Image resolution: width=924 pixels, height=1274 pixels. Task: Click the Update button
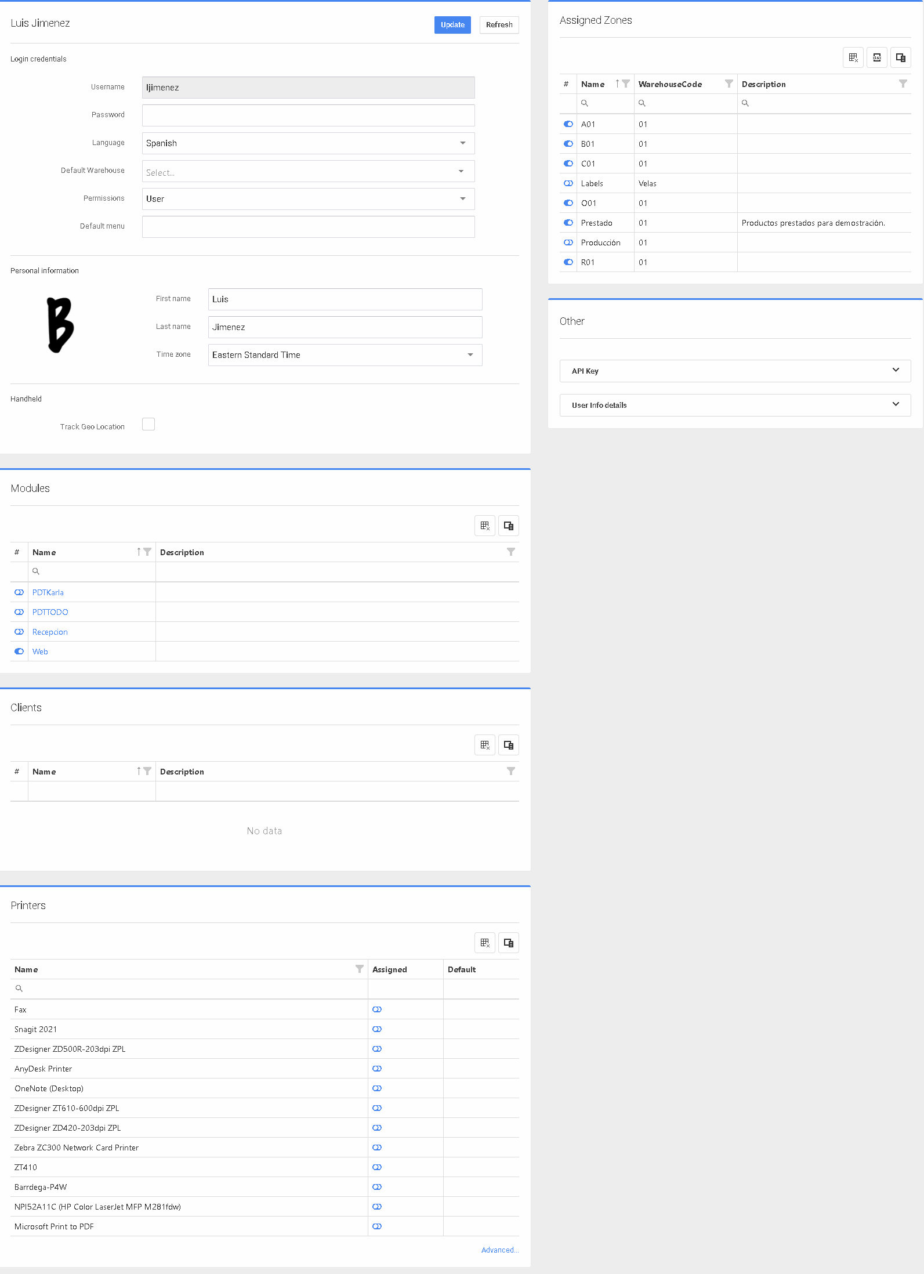click(452, 25)
